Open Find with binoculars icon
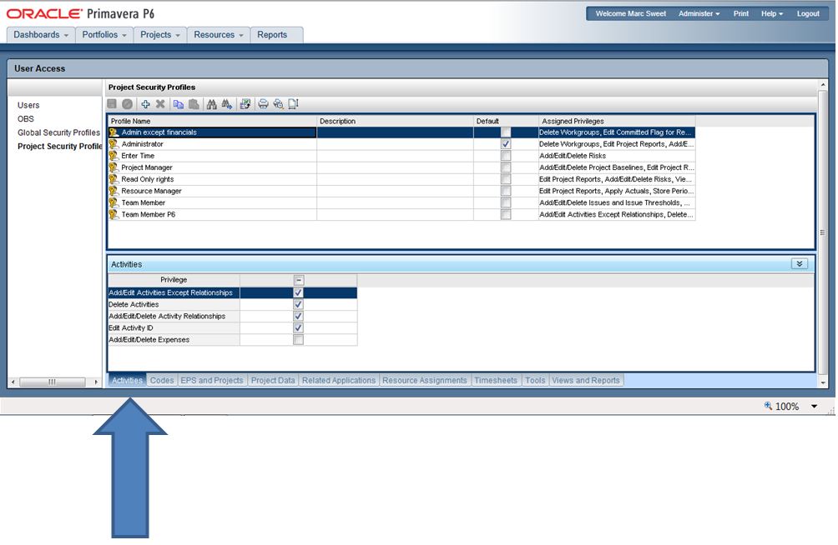 click(212, 104)
